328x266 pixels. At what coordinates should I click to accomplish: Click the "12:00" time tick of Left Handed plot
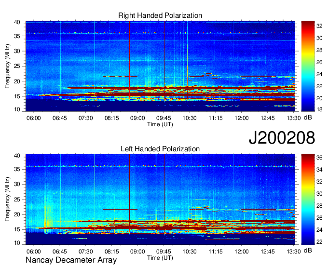coord(242,252)
